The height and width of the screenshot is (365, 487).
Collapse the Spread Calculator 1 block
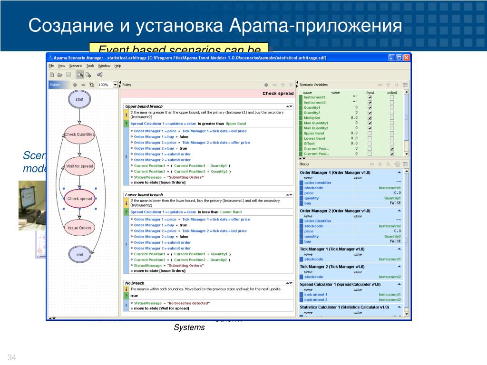[399, 284]
